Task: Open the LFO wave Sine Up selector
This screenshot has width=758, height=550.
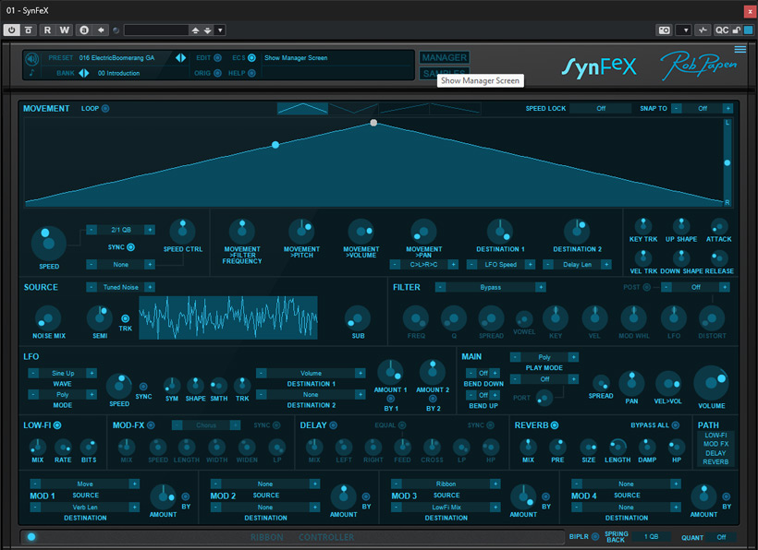Action: pyautogui.click(x=63, y=373)
